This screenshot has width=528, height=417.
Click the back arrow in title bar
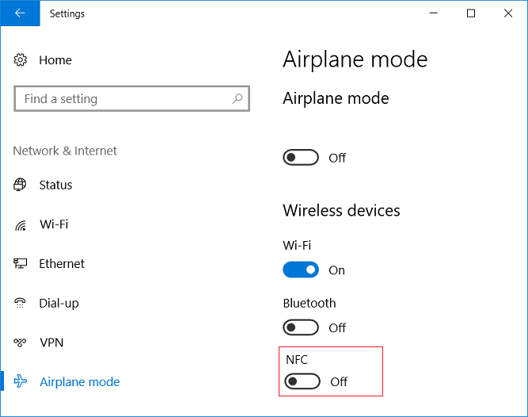pyautogui.click(x=20, y=13)
